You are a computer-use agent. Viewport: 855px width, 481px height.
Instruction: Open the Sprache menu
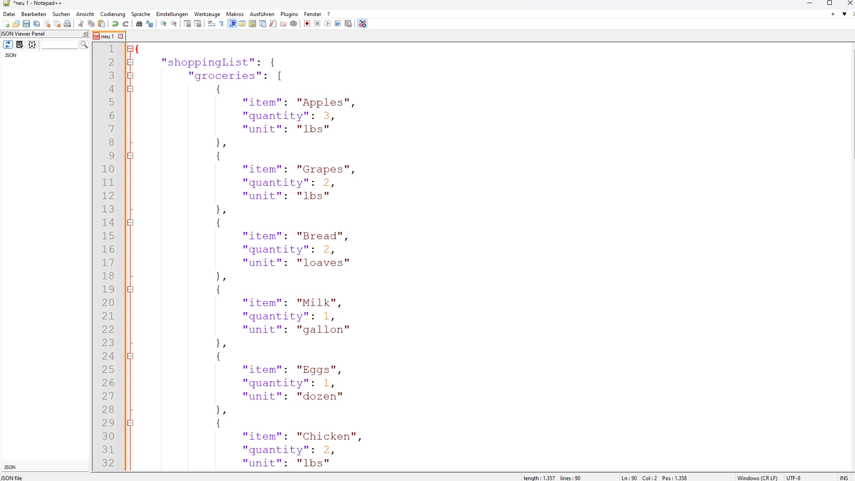click(x=141, y=14)
